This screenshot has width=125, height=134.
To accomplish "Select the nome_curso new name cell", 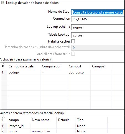I will 43,131.
